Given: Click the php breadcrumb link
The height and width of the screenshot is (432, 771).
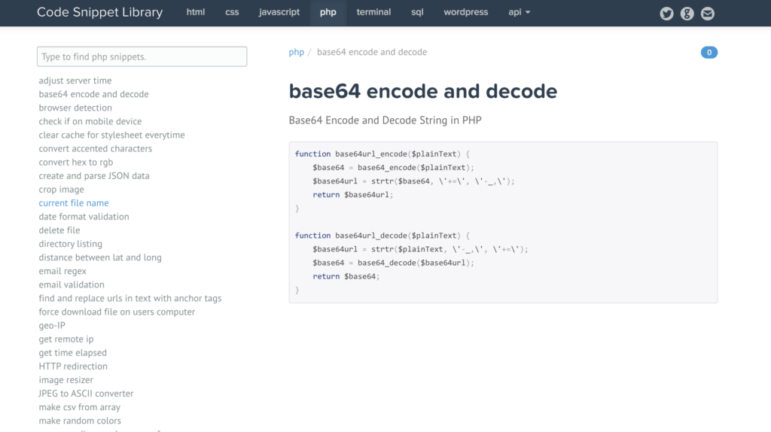Looking at the screenshot, I should tap(297, 53).
